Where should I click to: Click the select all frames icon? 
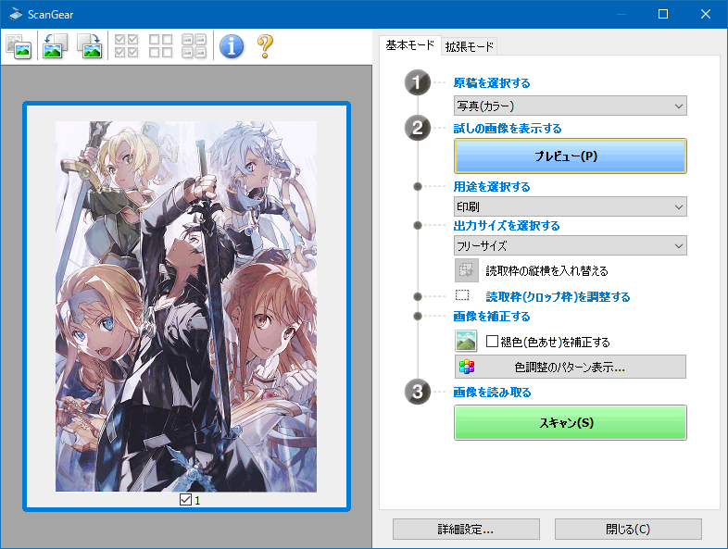[x=126, y=46]
